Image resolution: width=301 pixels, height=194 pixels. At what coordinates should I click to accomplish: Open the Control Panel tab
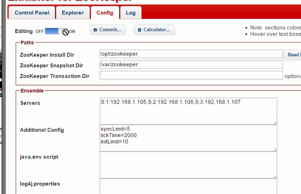(32, 13)
